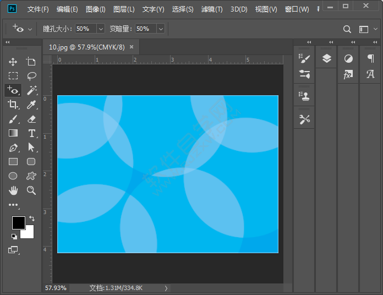Select the Zoom tool in toolbox
Screen dimensions: 383x295
point(31,190)
